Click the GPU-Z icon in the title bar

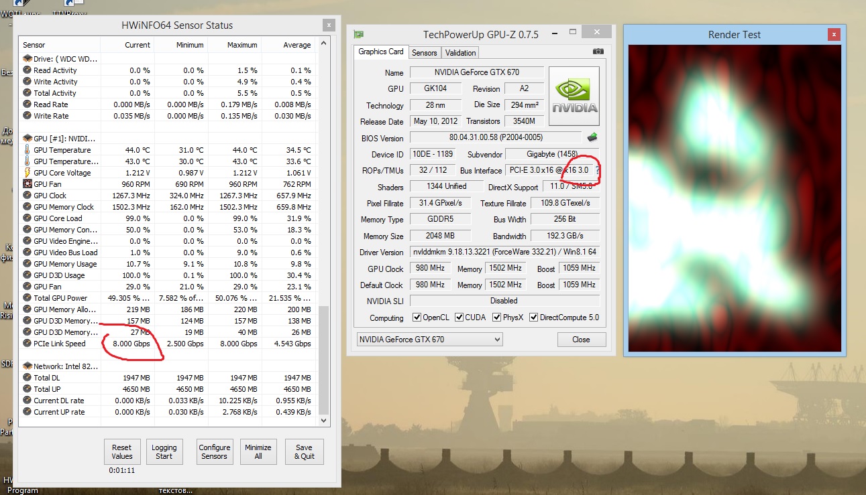tap(359, 34)
